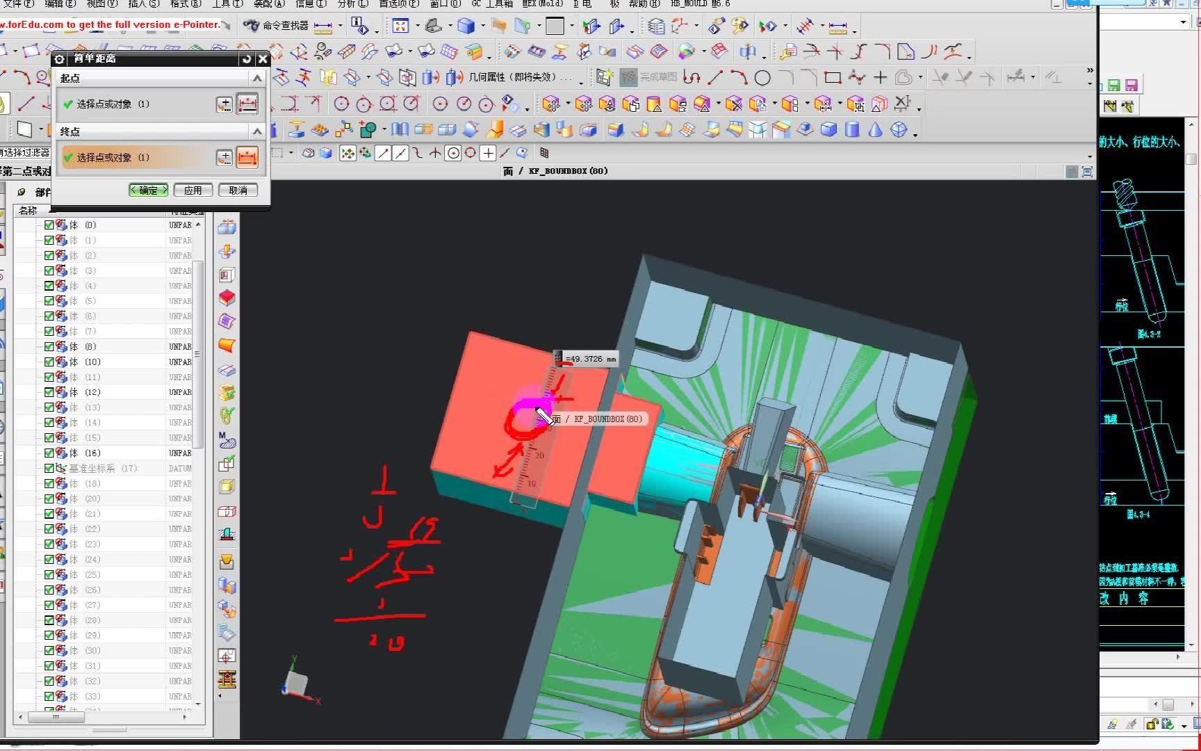Uncheck the 体 (0) checkbox

pos(49,225)
